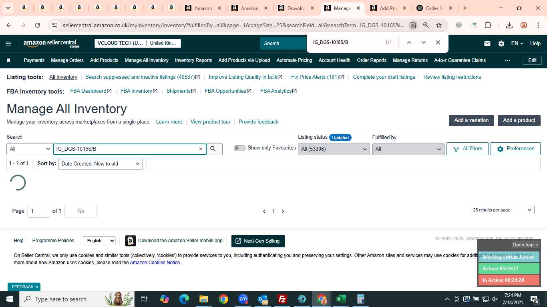Open the tab search dropdown arrow
Viewport: 547px width, 307px height.
tap(8, 8)
